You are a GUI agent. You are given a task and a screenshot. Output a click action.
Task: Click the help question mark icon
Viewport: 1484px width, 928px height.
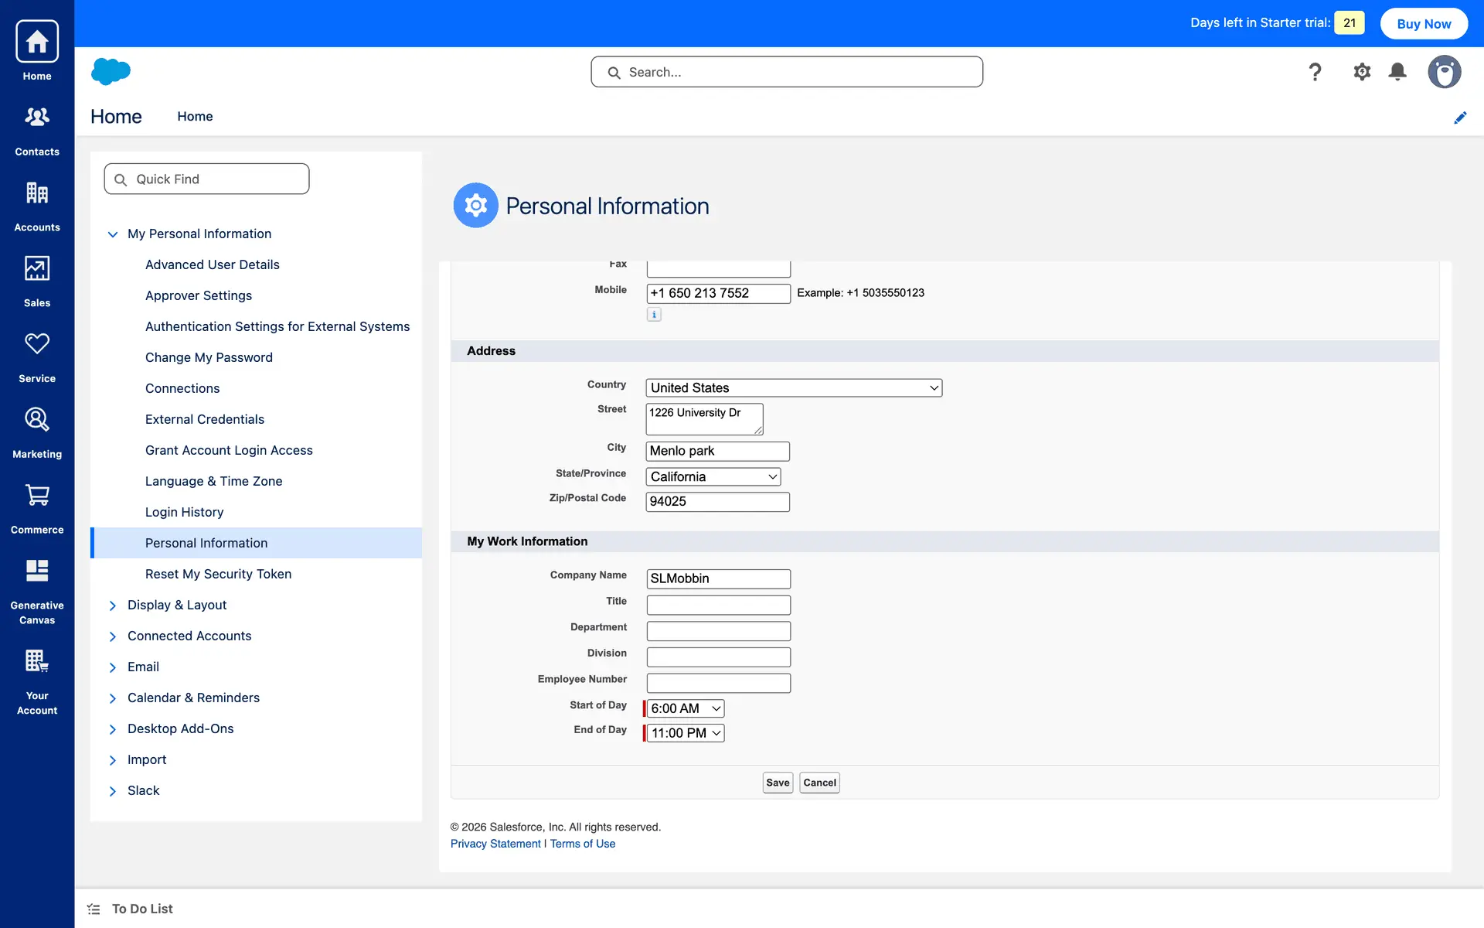pos(1315,72)
